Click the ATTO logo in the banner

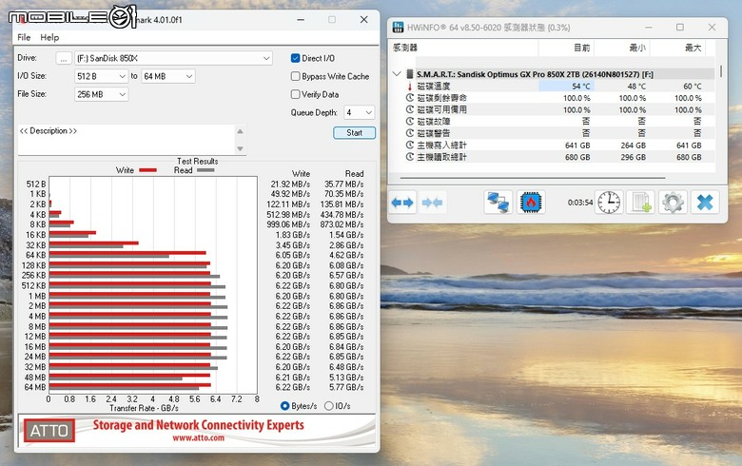[x=49, y=431]
